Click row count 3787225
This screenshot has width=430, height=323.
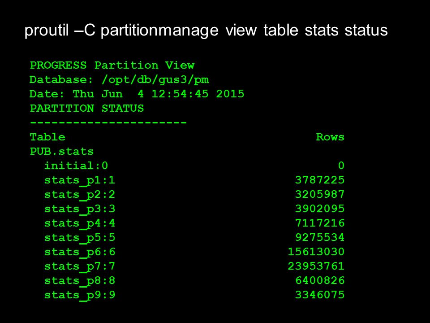click(320, 180)
